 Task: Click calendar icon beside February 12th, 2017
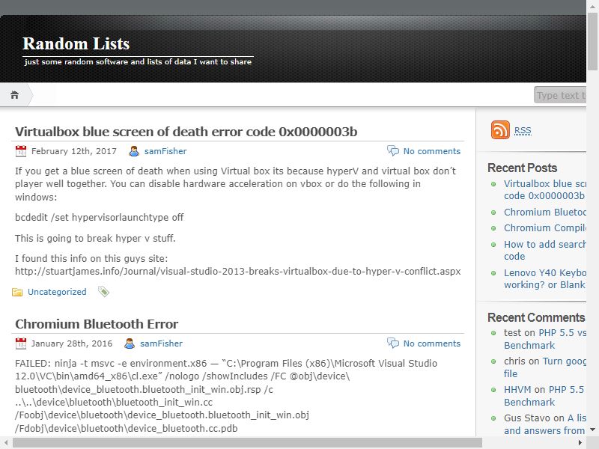point(21,151)
